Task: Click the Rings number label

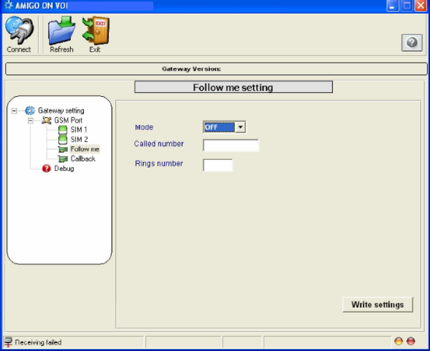Action: click(x=159, y=163)
